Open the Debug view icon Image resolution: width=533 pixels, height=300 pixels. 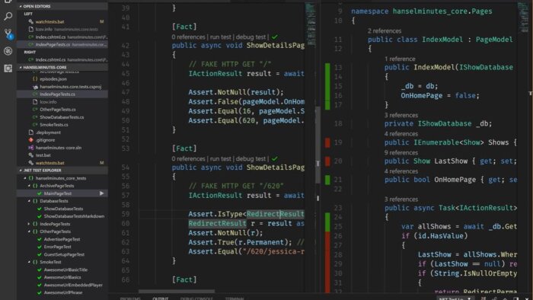pyautogui.click(x=8, y=51)
